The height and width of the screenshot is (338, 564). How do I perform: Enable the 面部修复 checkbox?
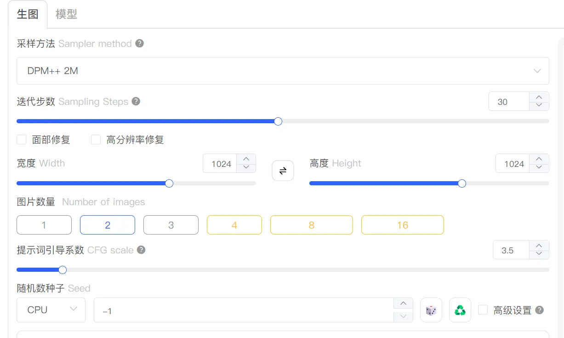tap(21, 139)
